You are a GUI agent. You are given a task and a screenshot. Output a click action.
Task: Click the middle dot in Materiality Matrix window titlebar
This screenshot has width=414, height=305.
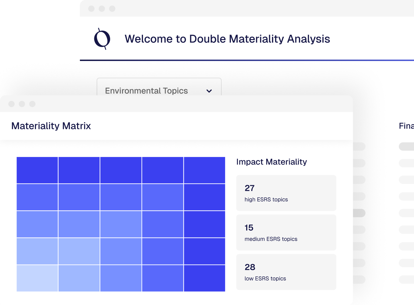coord(22,104)
